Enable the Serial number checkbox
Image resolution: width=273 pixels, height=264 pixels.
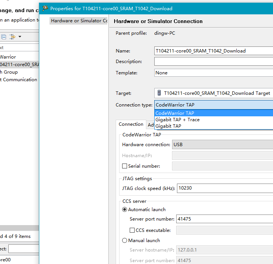pos(124,166)
